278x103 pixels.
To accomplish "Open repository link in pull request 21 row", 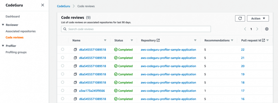I will click(x=168, y=58).
